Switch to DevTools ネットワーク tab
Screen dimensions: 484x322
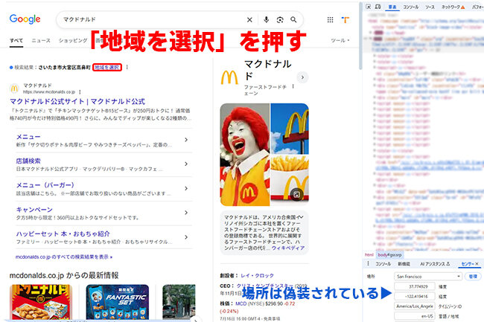pyautogui.click(x=453, y=7)
